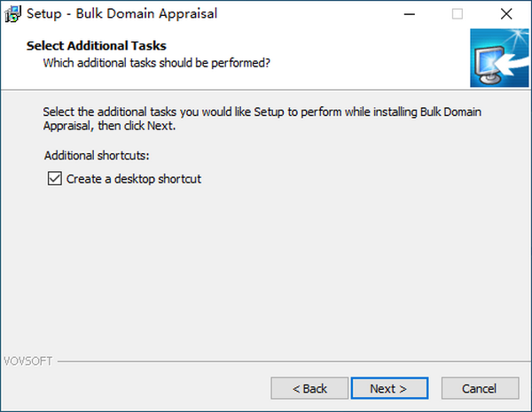Click the "Select Additional Tasks" heading
This screenshot has width=532, height=412.
click(x=97, y=45)
